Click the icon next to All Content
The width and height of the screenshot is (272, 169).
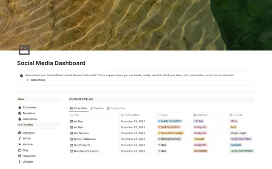(x=20, y=108)
